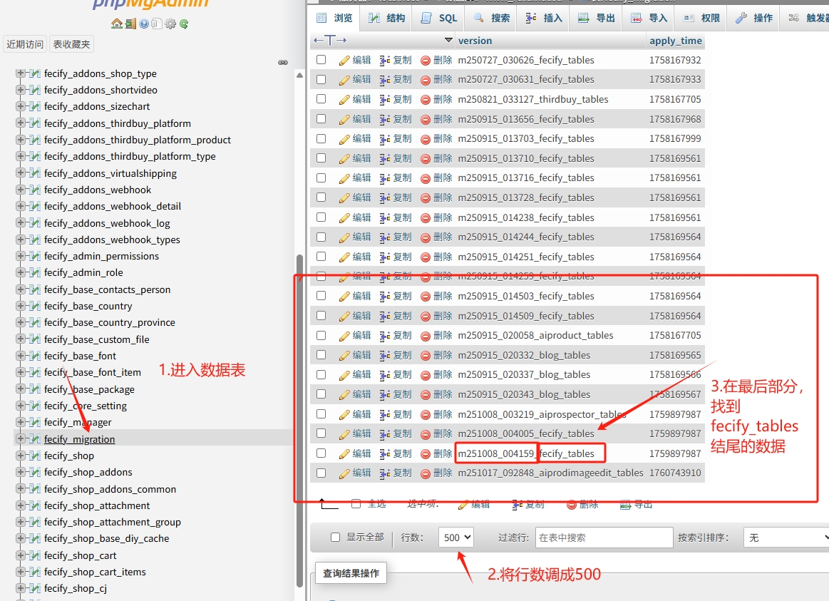The height and width of the screenshot is (601, 829).
Task: Tick the checkbox for m250915_020332_blog_tables row
Action: pos(321,354)
